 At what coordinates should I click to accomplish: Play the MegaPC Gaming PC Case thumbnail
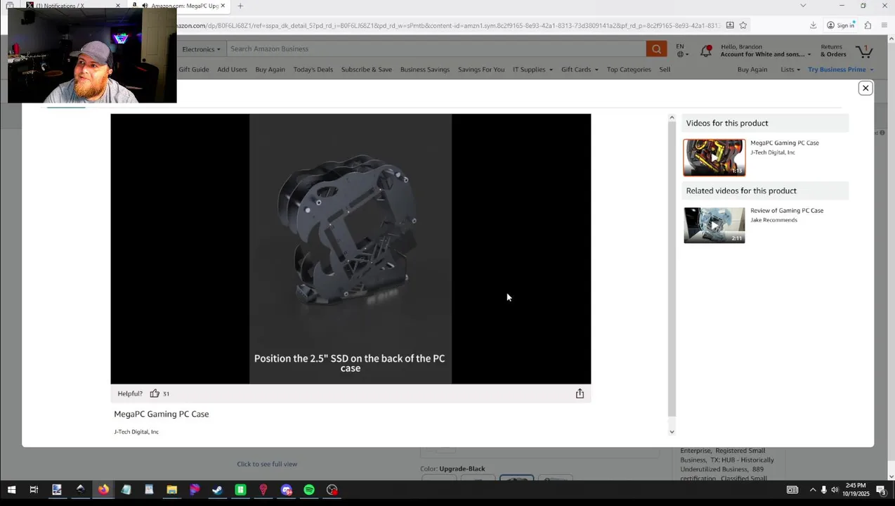click(714, 157)
